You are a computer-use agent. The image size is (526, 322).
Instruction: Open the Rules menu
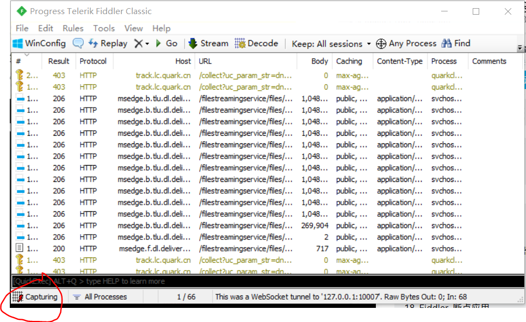coord(73,28)
